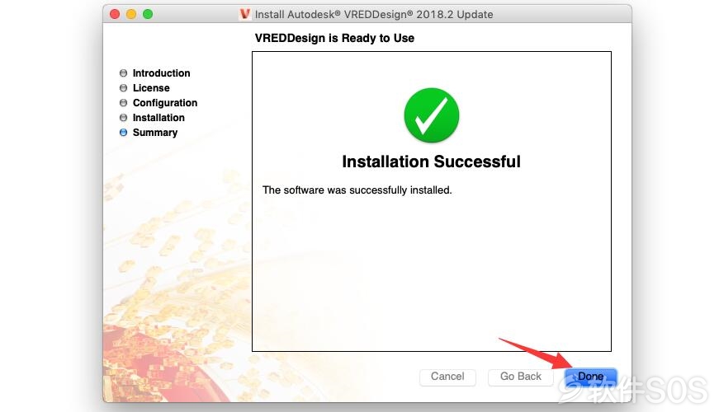The image size is (719, 412).
Task: Click the Done button
Action: (x=590, y=377)
